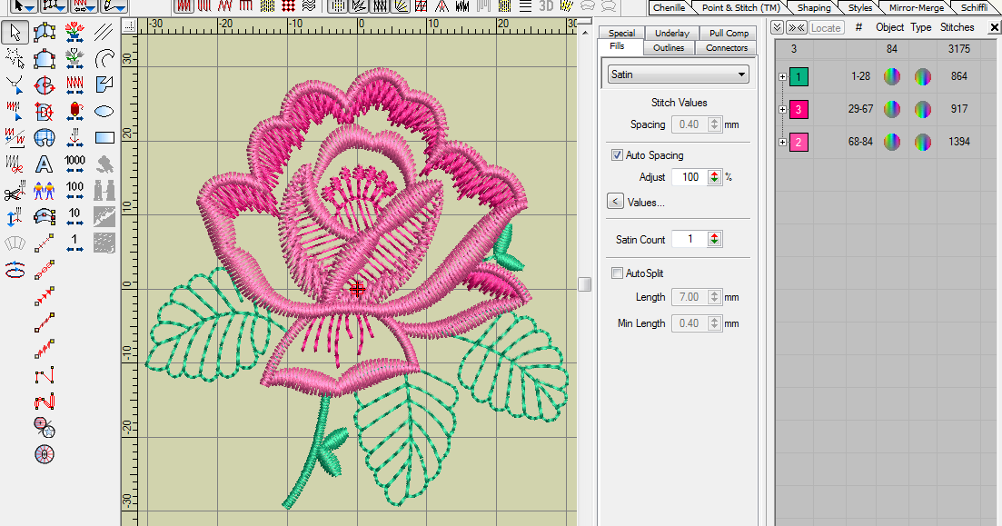Pick the letter C with red crosshair tool
1002x526 pixels.
[x=45, y=85]
